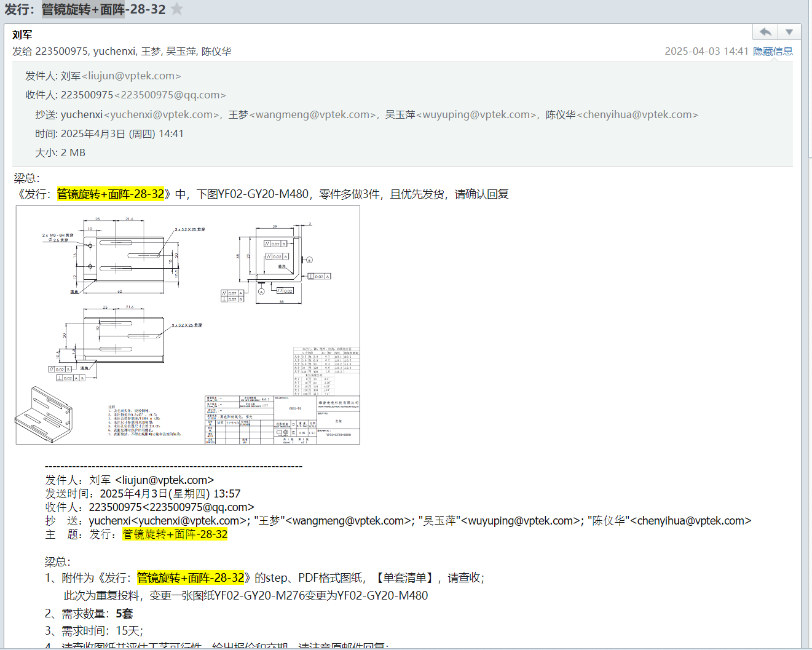Screen dimensions: 812x650
Task: Click quoted CC chenyihua@vptek.com address
Action: tap(691, 521)
